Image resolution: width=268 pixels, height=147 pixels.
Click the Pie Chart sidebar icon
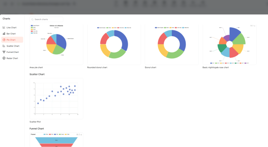pyautogui.click(x=4, y=40)
